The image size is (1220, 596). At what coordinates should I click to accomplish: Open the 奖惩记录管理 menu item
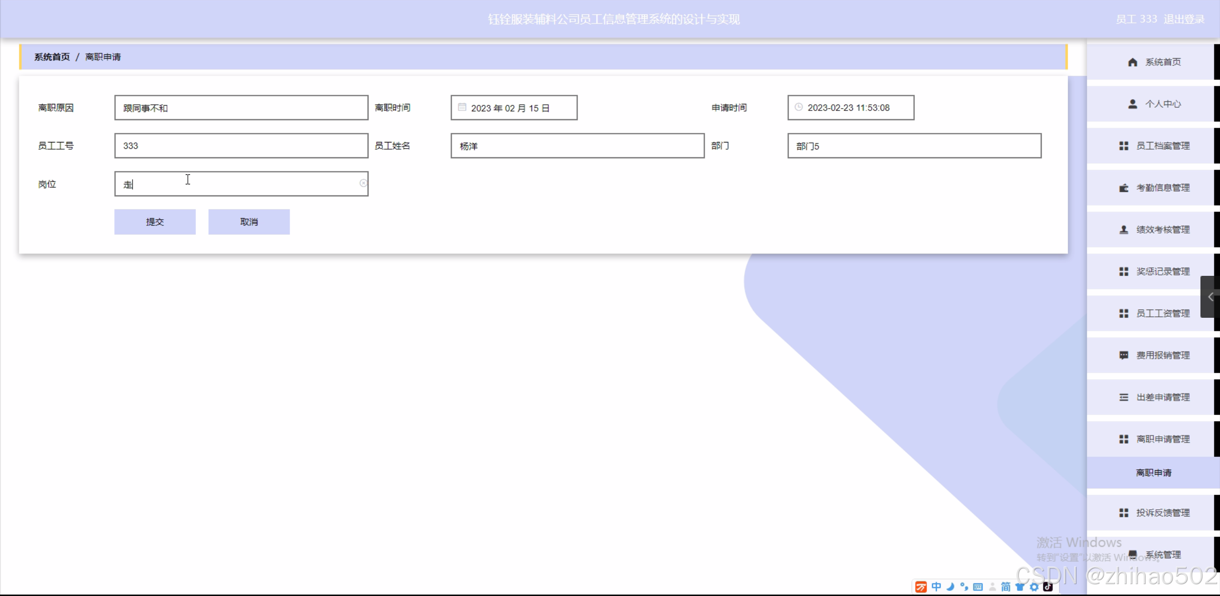point(1162,272)
